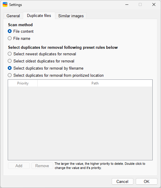Switch to the General tab
161x188 pixels.
coord(13,16)
